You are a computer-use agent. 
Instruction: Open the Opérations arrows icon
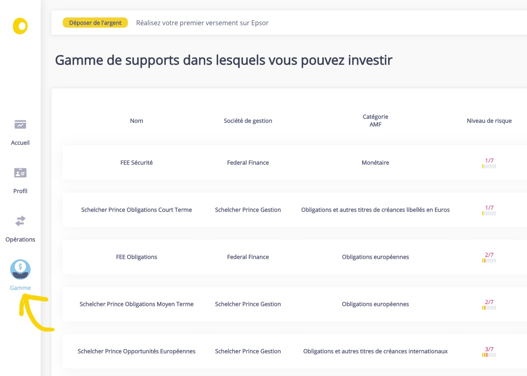[20, 221]
